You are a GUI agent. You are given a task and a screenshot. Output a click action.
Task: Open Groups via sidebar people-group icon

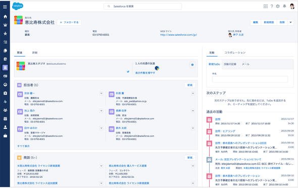(5, 110)
